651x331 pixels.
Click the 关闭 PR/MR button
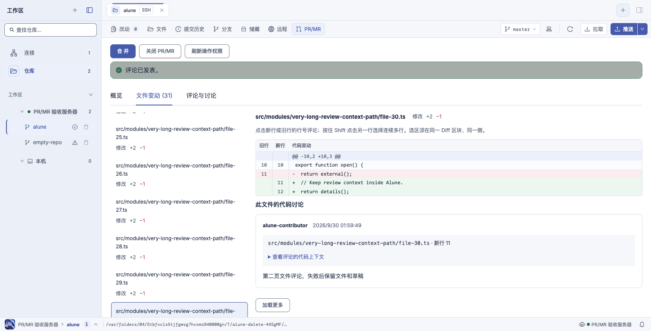(160, 51)
